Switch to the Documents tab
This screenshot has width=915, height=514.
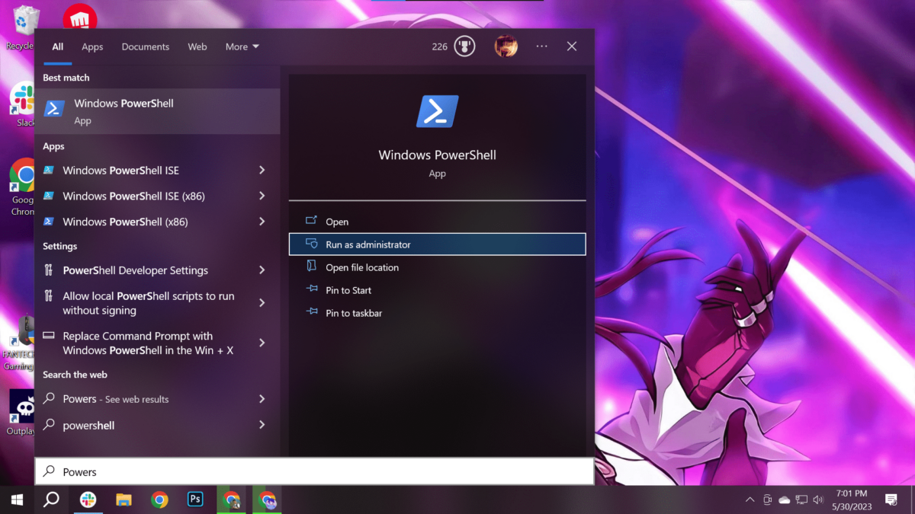pos(146,46)
